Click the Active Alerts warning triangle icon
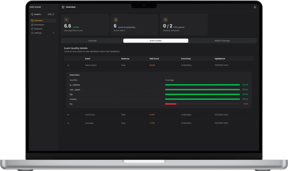288x171 pixels. (x=116, y=20)
